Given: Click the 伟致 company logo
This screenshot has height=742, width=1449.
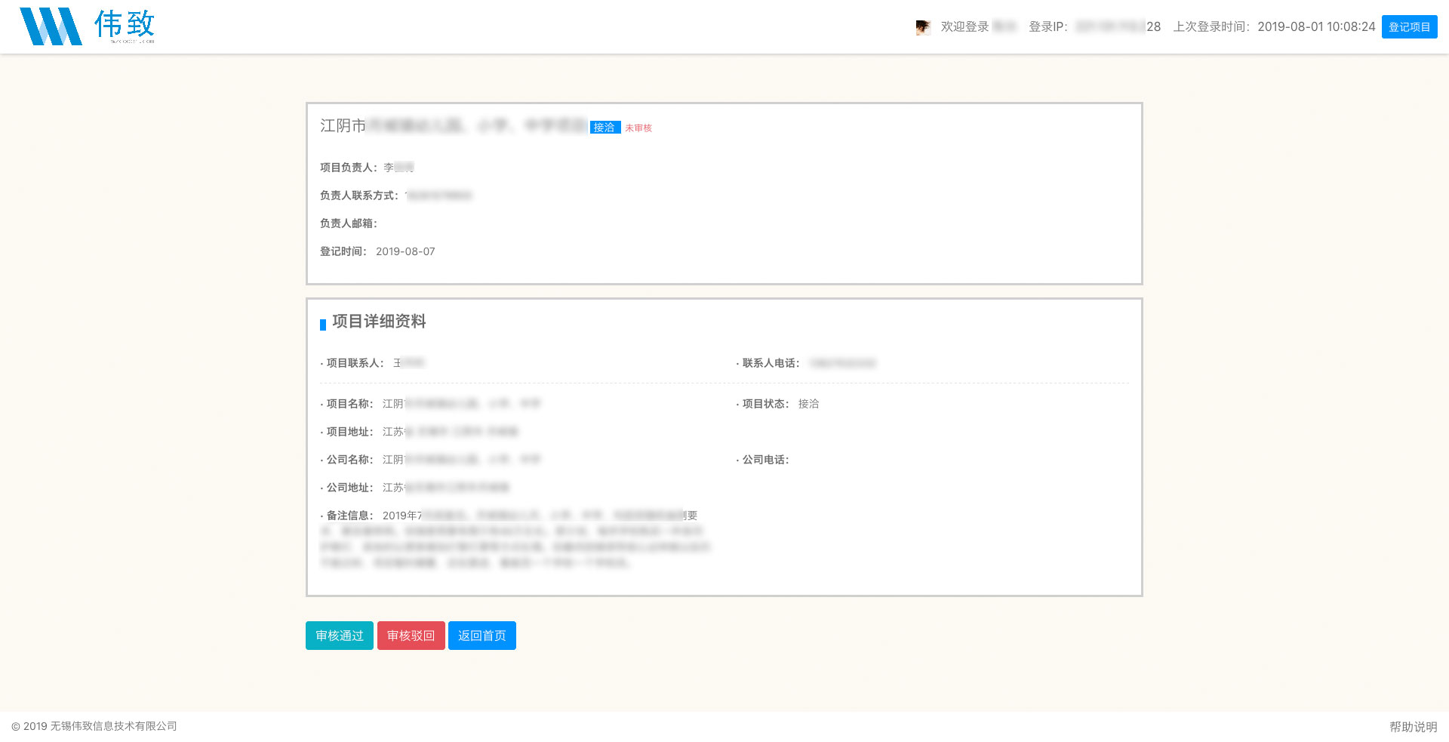Looking at the screenshot, I should click(87, 26).
